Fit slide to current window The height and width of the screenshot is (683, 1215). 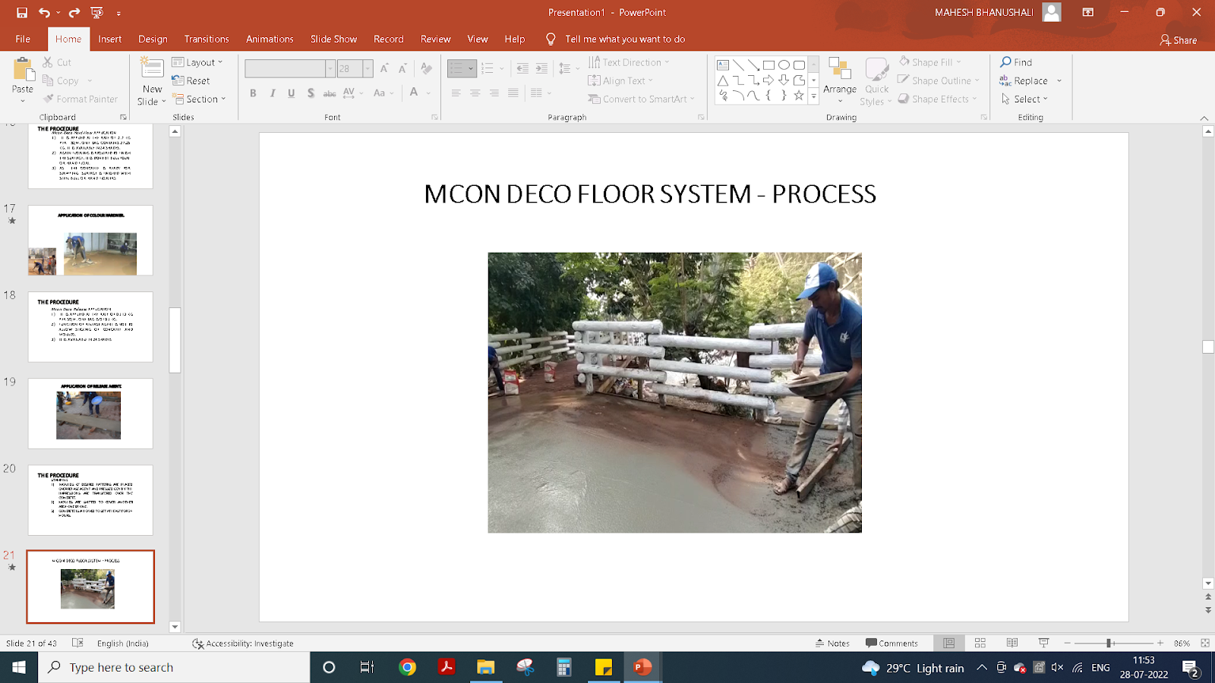1205,643
